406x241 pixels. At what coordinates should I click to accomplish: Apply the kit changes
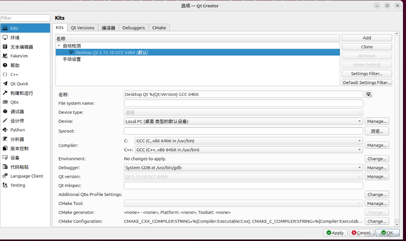coord(335,232)
